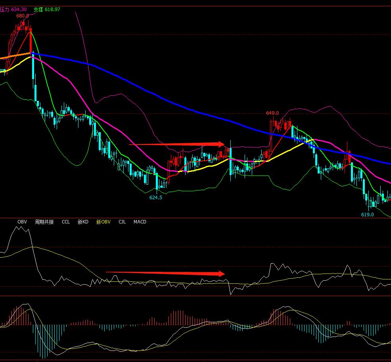Open the CJL indicator tab

click(x=122, y=222)
